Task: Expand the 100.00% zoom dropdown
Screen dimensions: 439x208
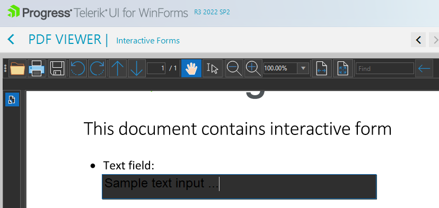Action: [303, 68]
